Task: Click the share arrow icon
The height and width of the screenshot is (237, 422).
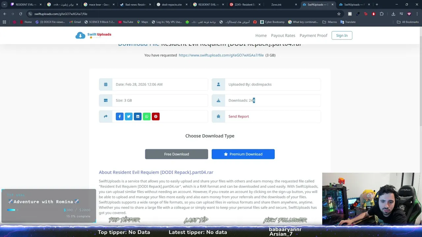Action: 105,117
